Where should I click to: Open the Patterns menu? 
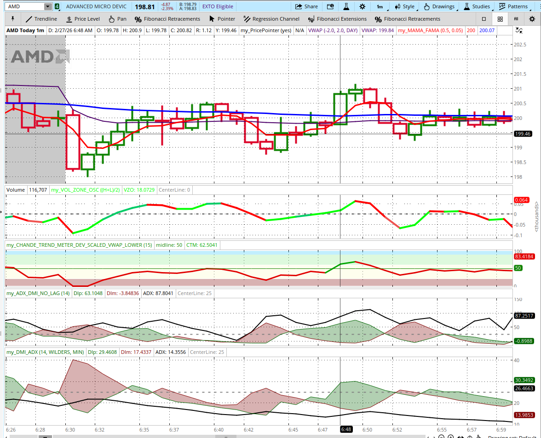click(513, 6)
